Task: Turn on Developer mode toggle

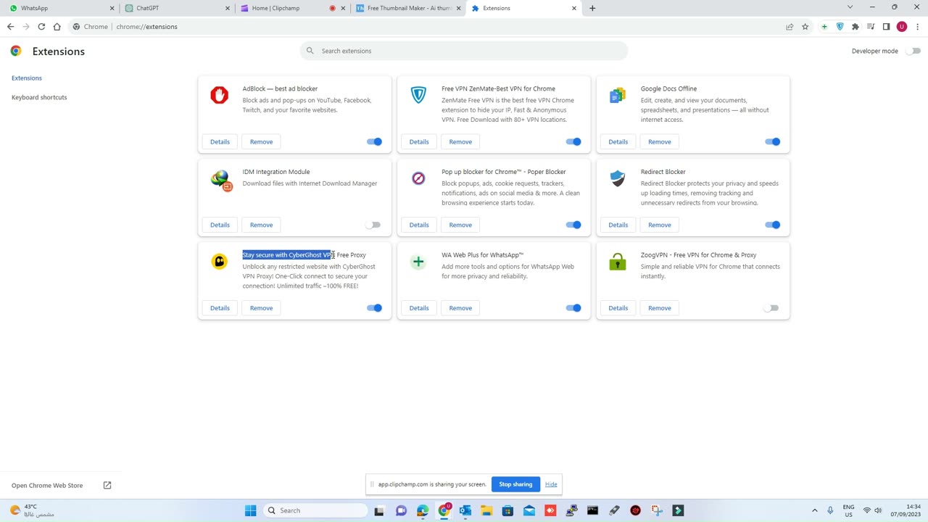Action: pyautogui.click(x=914, y=51)
